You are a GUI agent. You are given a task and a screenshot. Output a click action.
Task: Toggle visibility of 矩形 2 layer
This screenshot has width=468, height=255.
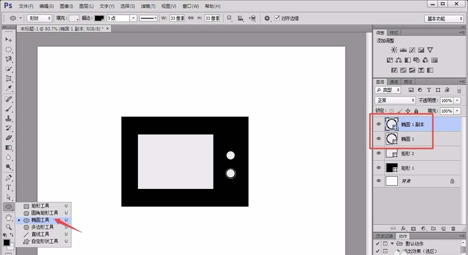(x=379, y=153)
